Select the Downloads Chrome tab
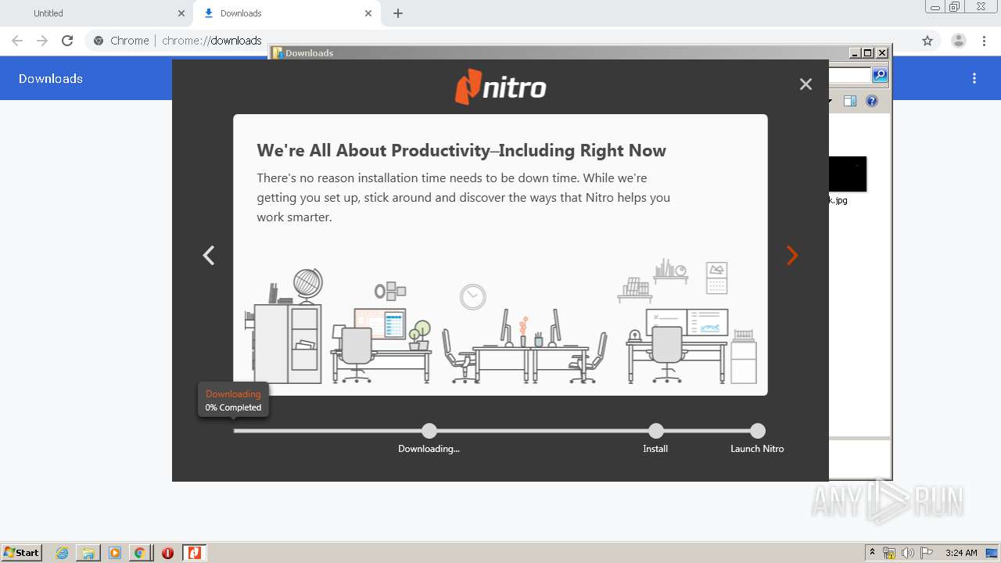 click(286, 13)
